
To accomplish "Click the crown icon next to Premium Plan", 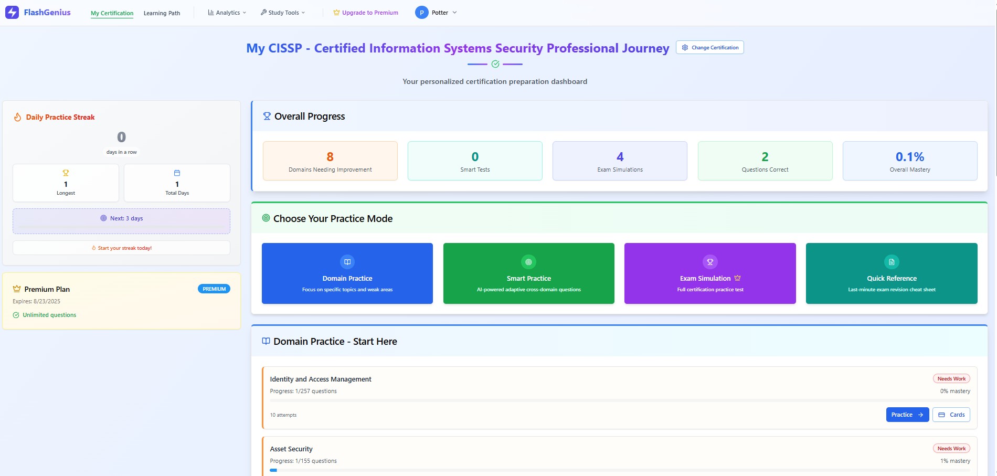I will [x=16, y=288].
